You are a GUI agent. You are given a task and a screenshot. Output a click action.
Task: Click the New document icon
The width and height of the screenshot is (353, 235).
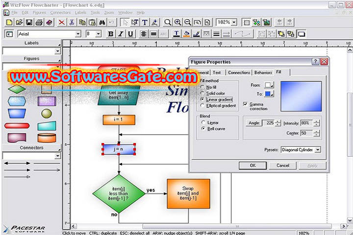click(x=9, y=22)
